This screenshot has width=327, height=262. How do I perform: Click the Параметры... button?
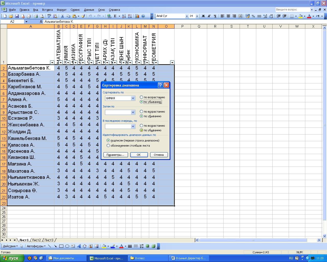(115, 155)
